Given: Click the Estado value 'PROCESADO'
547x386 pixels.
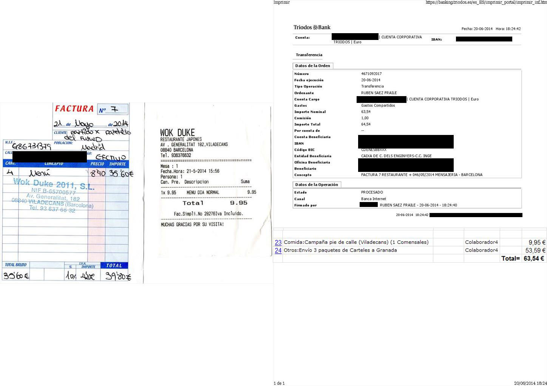Looking at the screenshot, I should click(x=372, y=192).
